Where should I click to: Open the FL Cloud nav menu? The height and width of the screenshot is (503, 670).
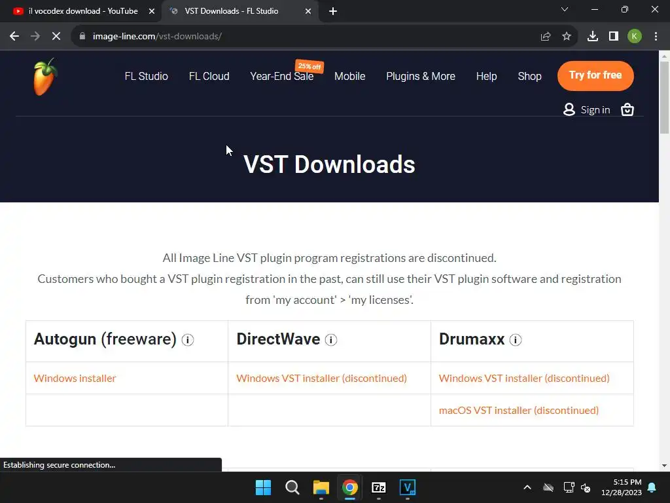pos(209,76)
